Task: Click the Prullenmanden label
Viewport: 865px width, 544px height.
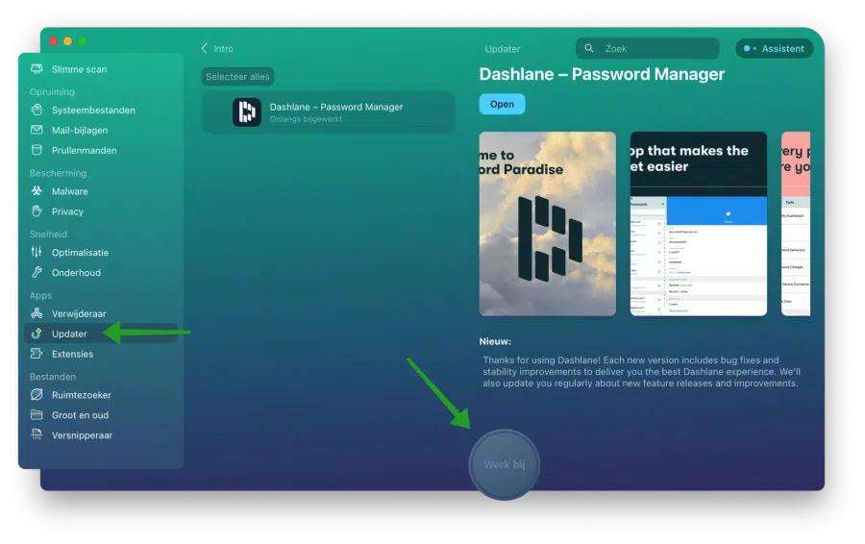Action: [x=84, y=150]
